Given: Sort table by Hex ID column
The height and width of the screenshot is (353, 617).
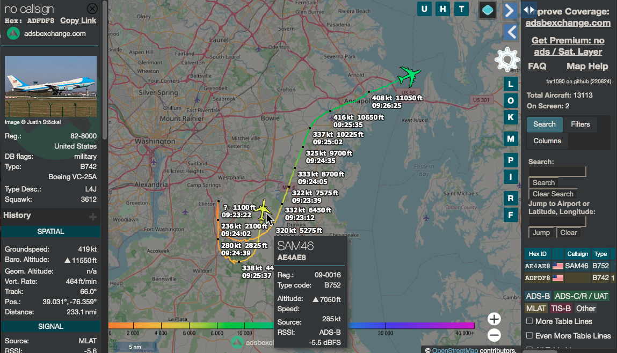Looking at the screenshot, I should coord(538,254).
